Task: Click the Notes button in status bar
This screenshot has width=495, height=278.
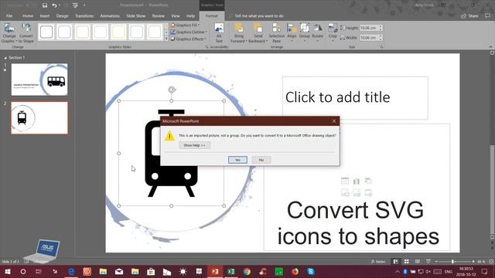Action: 378,262
